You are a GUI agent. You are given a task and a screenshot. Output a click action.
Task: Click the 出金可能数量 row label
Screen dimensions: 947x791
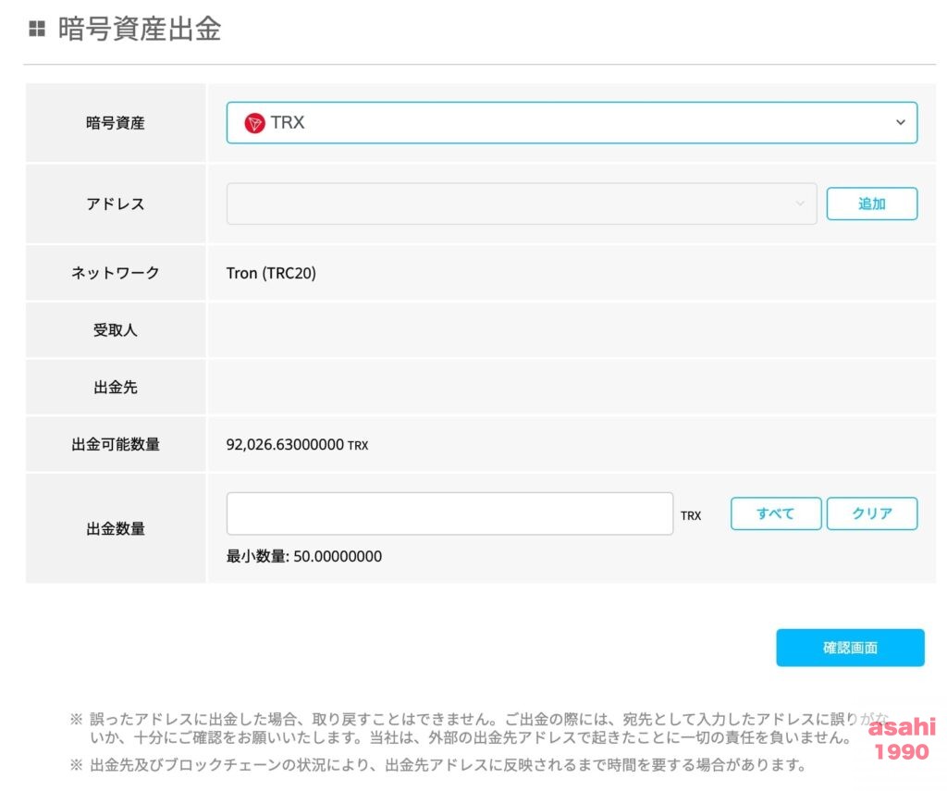pos(116,445)
